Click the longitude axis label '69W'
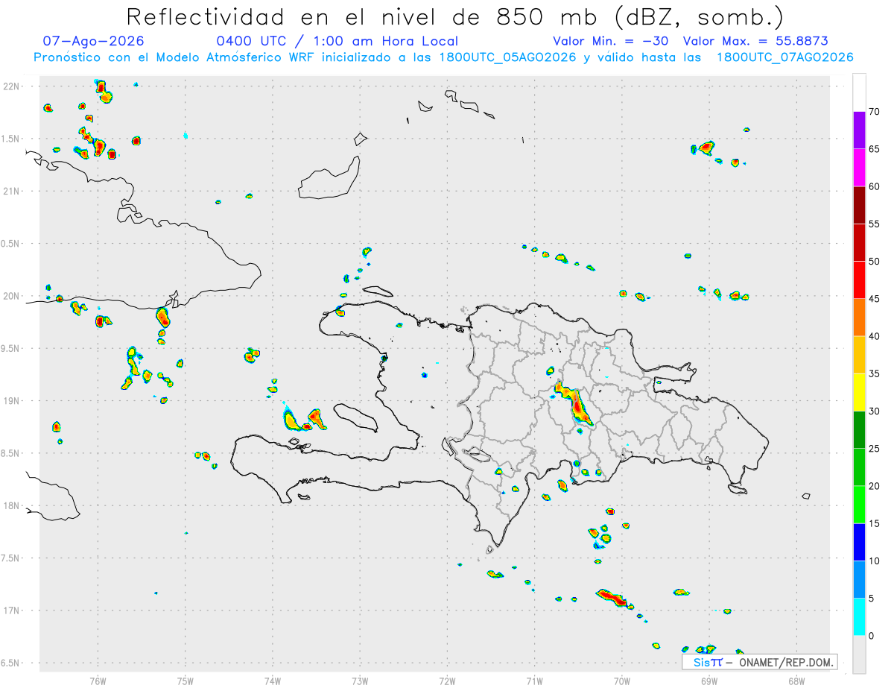Image resolution: width=894 pixels, height=691 pixels. pyautogui.click(x=709, y=680)
